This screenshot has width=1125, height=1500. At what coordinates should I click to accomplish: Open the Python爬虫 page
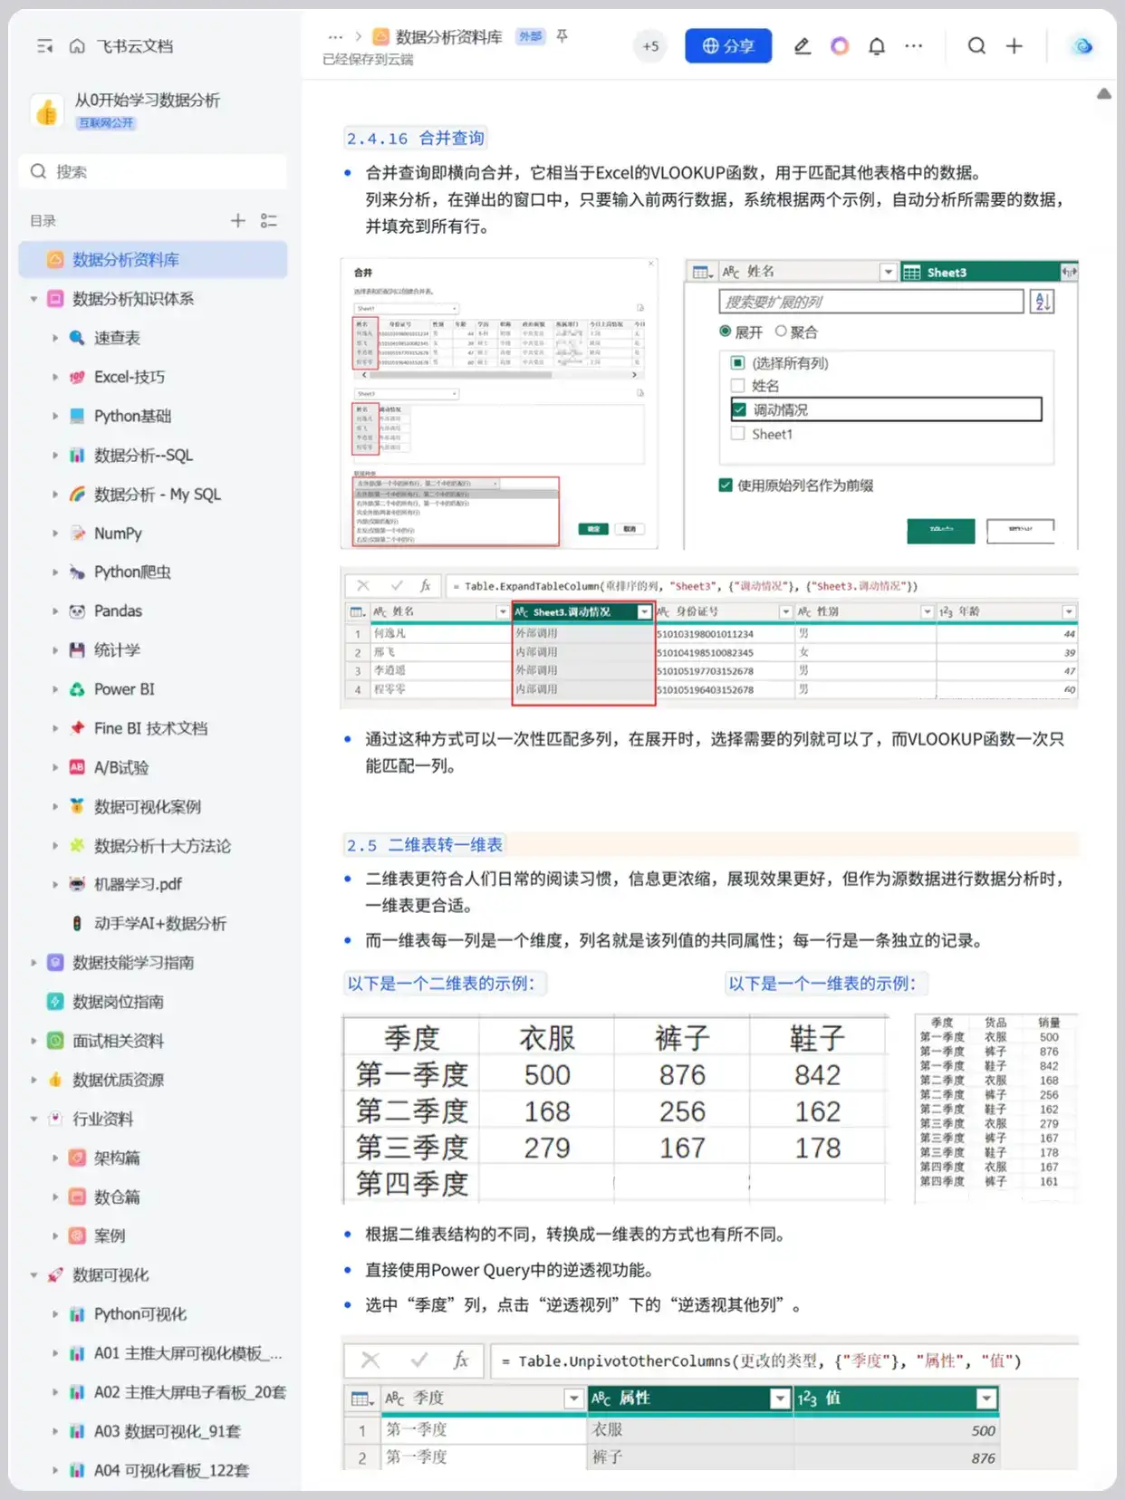coord(132,572)
